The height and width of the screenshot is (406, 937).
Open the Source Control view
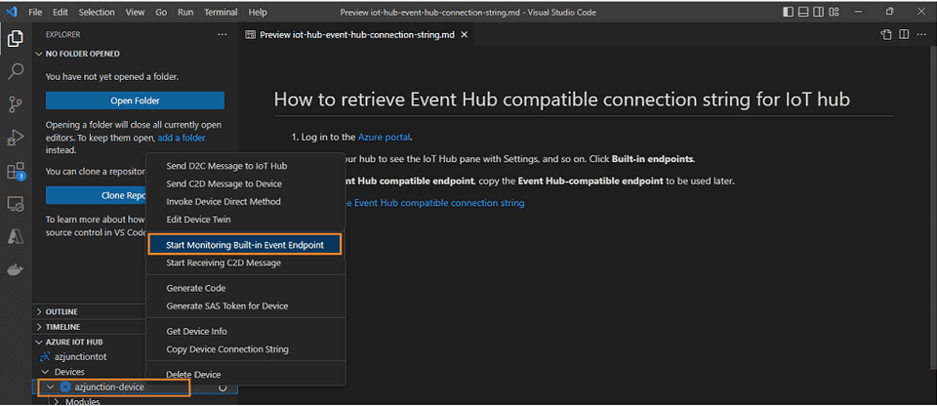click(x=16, y=105)
